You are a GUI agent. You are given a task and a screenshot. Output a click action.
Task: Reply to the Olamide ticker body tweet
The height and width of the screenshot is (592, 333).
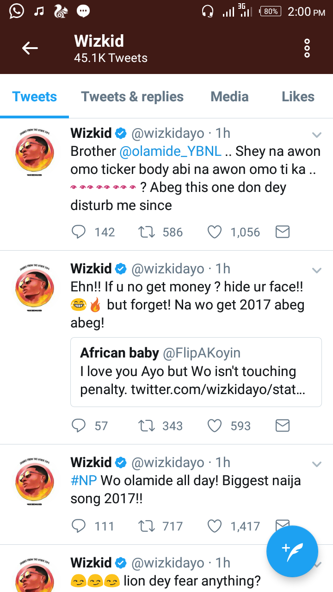[79, 232]
